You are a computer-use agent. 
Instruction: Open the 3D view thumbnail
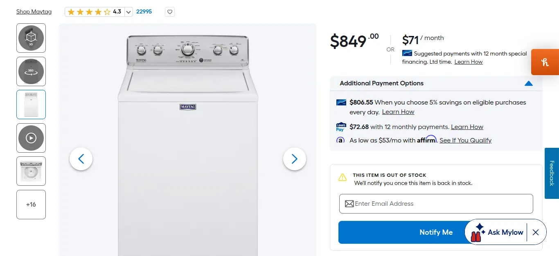pyautogui.click(x=31, y=38)
